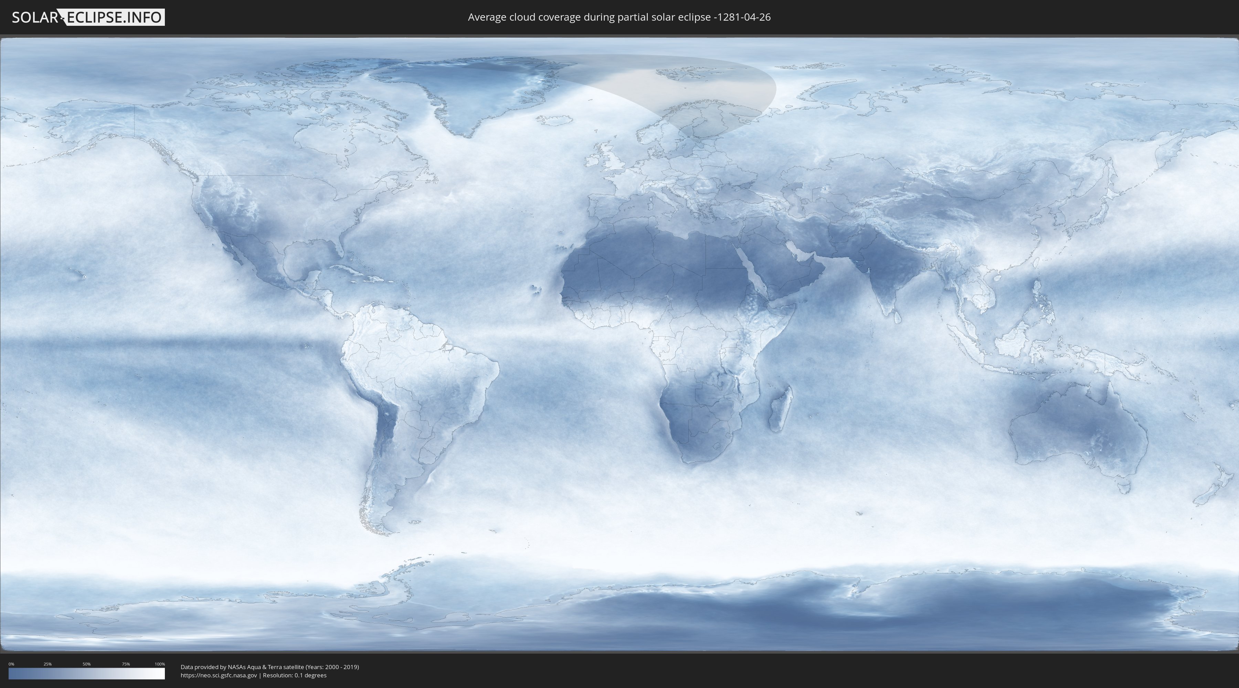
Task: Click the cloud coverage color gradient legend
Action: (87, 674)
